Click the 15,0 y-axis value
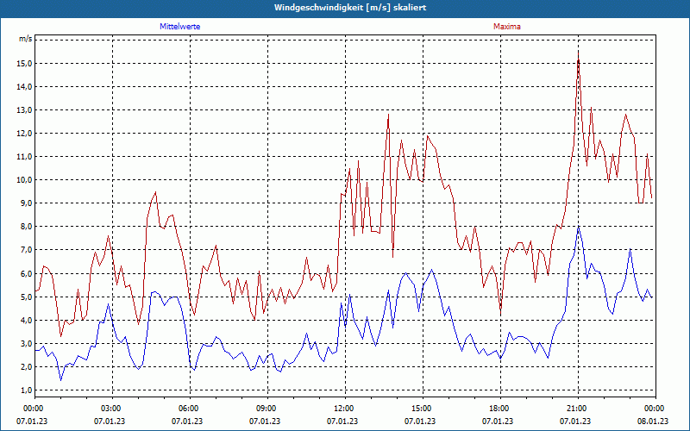Screen dimensions: 690x431 pyautogui.click(x=25, y=63)
